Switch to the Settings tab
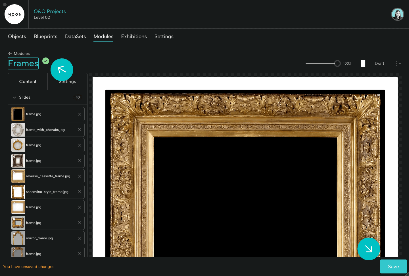 (x=67, y=81)
